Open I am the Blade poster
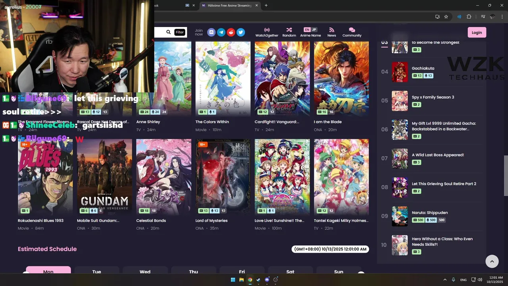Image resolution: width=508 pixels, height=286 pixels. tap(341, 79)
